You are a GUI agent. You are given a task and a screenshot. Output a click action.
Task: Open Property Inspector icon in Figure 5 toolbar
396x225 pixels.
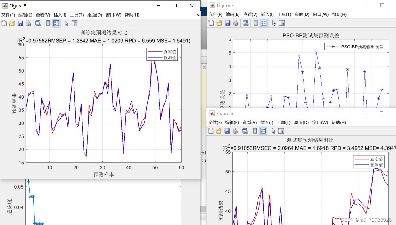pos(74,23)
